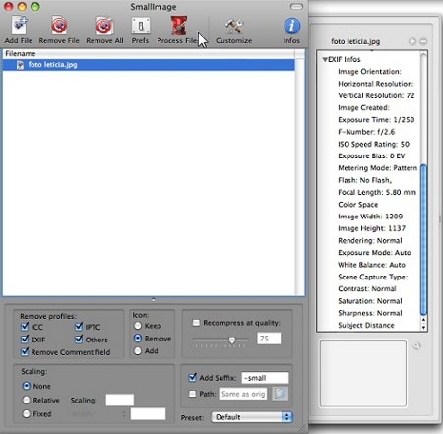Click the White Balance: Auto row
443x434 pixels.
coord(371,265)
